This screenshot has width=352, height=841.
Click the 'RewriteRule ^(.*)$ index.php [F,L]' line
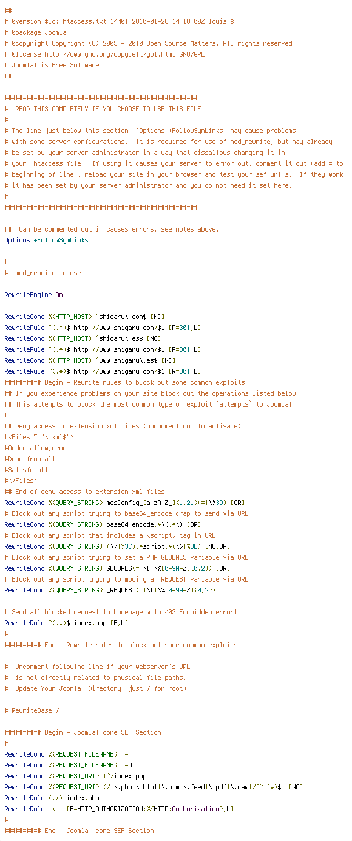[66, 623]
